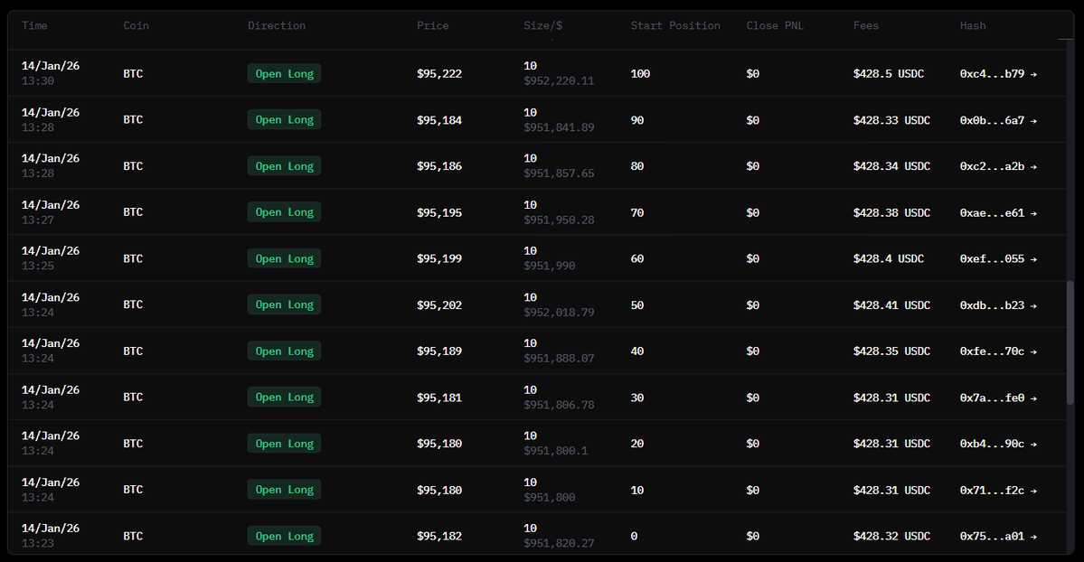The height and width of the screenshot is (562, 1084).
Task: Click the arrow icon after 0xfe...70c
Action: click(1033, 351)
